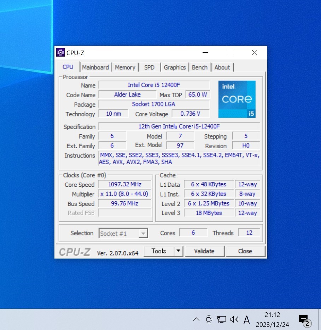Click the L1 Data value 6 x 48 KBytes

pyautogui.click(x=209, y=184)
